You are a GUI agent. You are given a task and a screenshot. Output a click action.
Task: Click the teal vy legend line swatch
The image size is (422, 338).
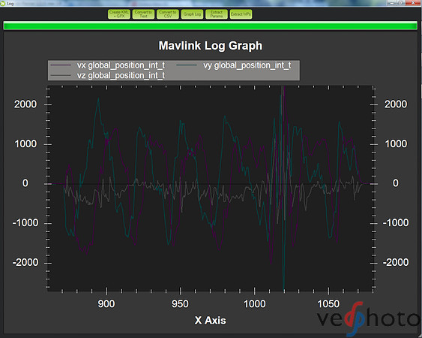(187, 65)
